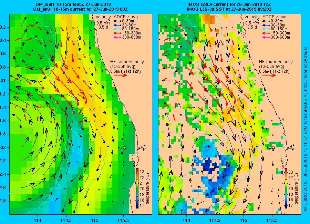
Task: Click the magenta 300-600m arrow in left legend
Action: tap(117, 37)
